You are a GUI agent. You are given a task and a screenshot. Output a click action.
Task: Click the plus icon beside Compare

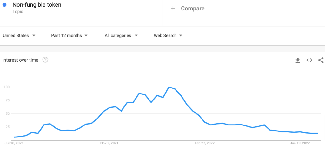(x=173, y=9)
